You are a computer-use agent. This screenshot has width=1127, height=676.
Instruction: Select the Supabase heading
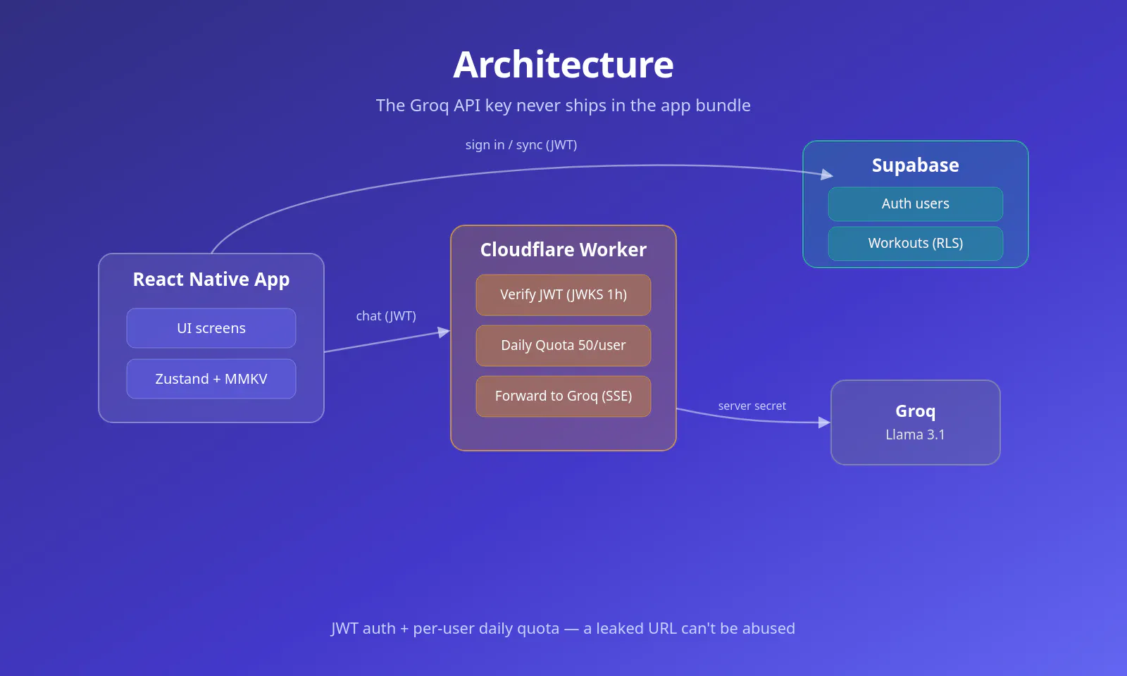(x=916, y=165)
